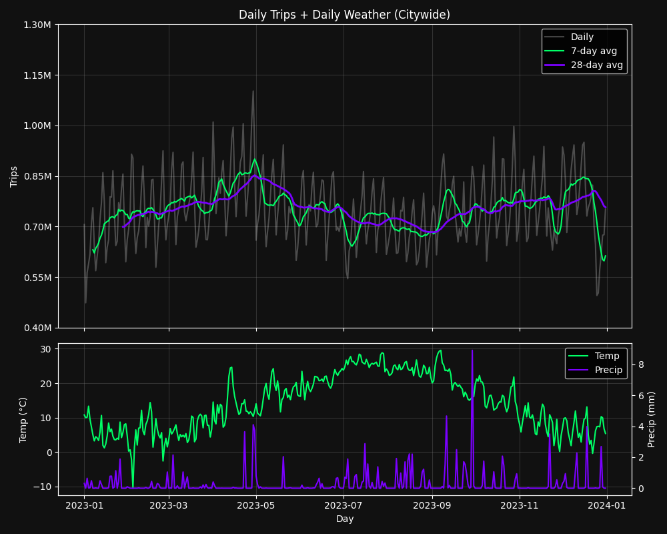Click the "28-day avg" legend label
This screenshot has width=667, height=534.
(596, 65)
